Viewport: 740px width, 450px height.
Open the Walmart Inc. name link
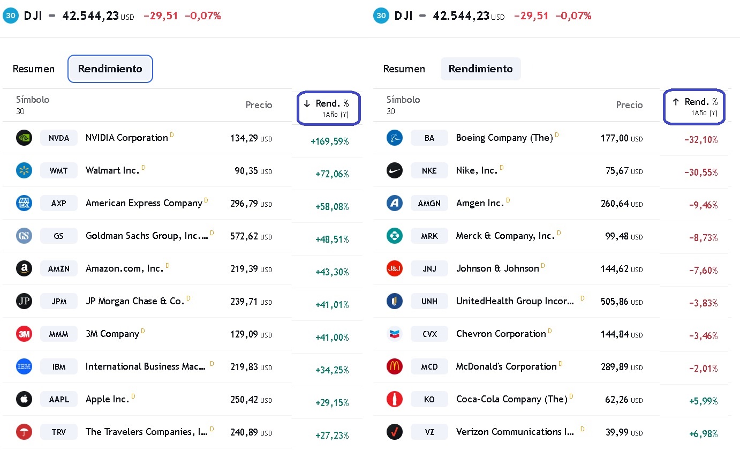112,170
